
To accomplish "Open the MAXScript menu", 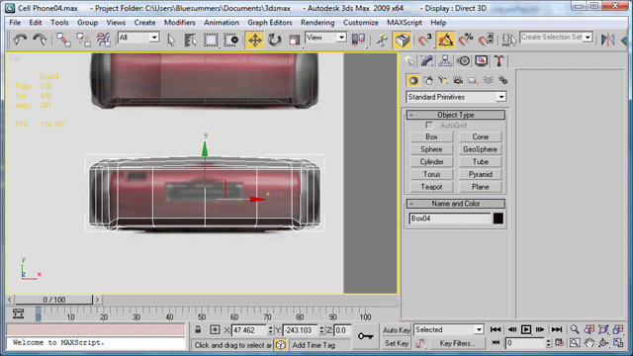I will click(x=405, y=23).
